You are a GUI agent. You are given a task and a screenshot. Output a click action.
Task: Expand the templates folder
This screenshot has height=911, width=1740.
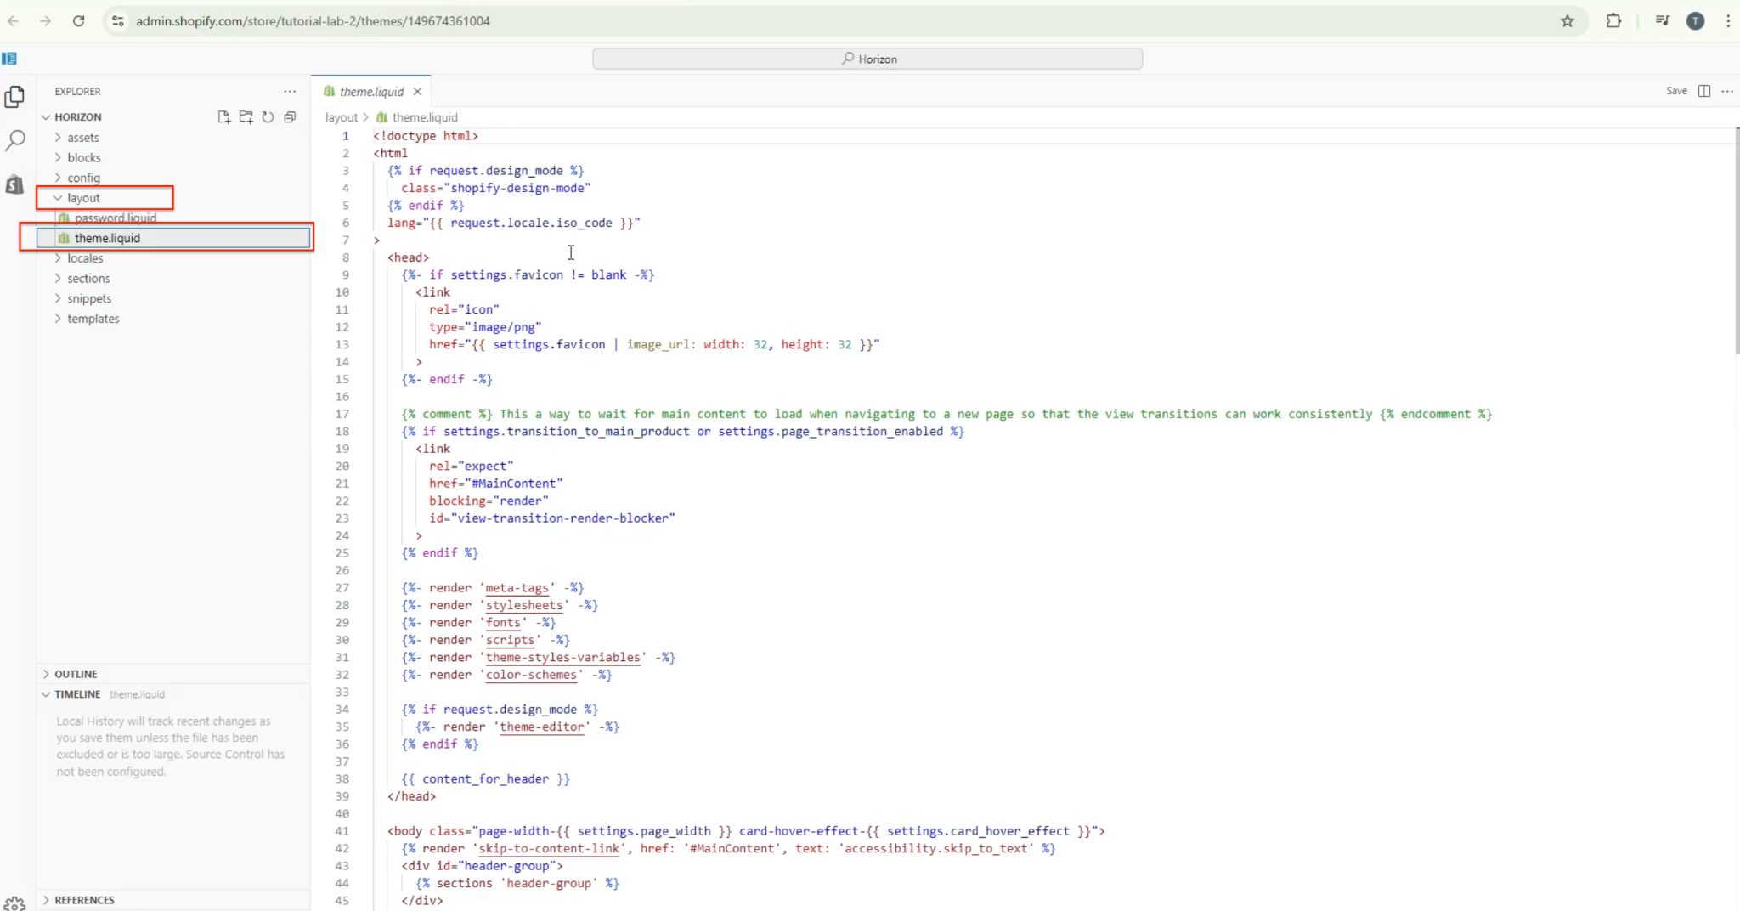click(93, 319)
